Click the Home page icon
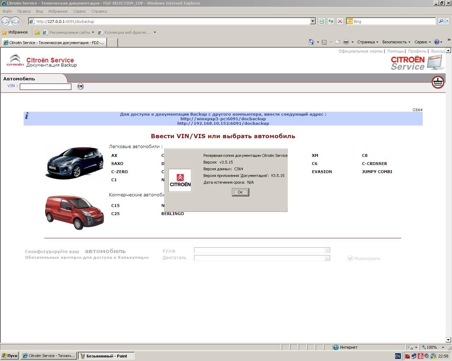The width and height of the screenshot is (452, 361). 311,42
